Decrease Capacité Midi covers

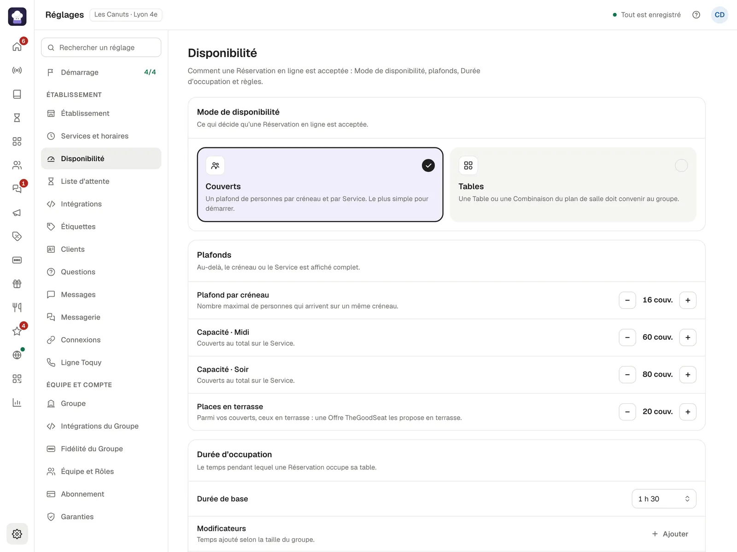click(627, 337)
